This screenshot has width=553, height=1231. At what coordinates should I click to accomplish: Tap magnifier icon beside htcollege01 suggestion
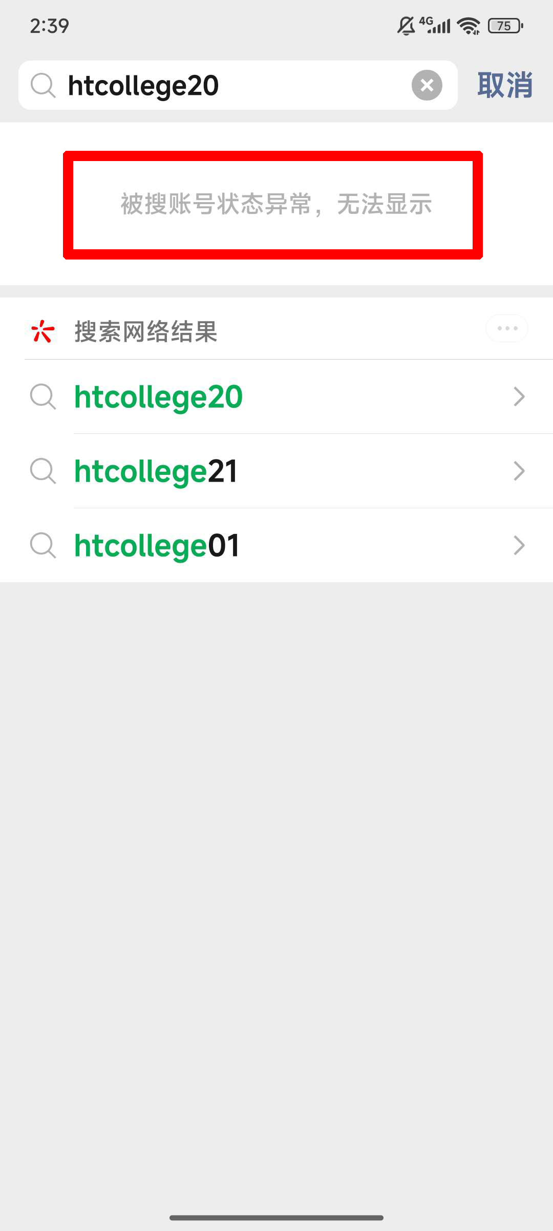43,545
